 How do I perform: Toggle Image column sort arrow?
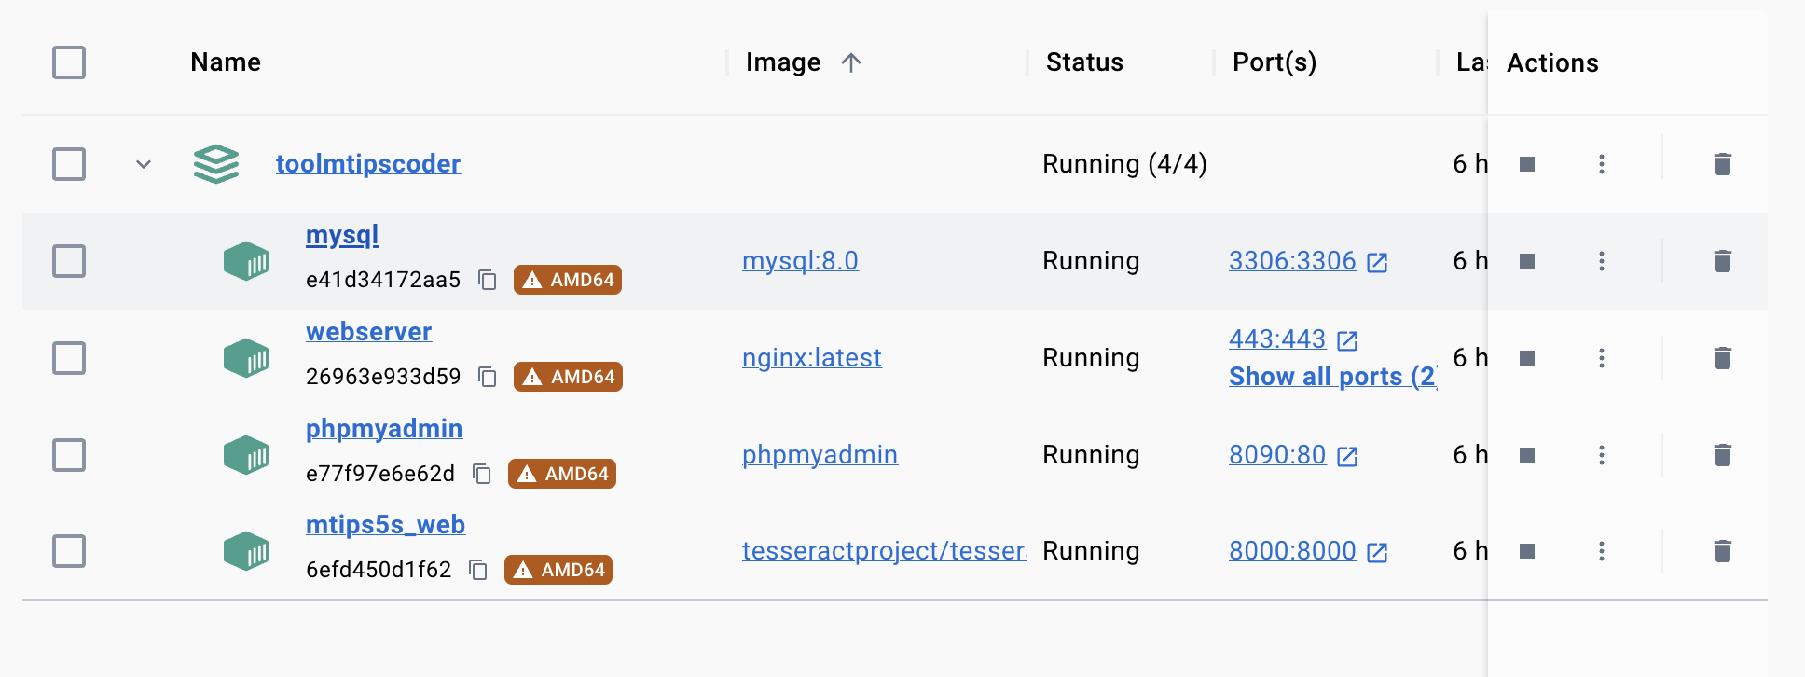coord(850,62)
